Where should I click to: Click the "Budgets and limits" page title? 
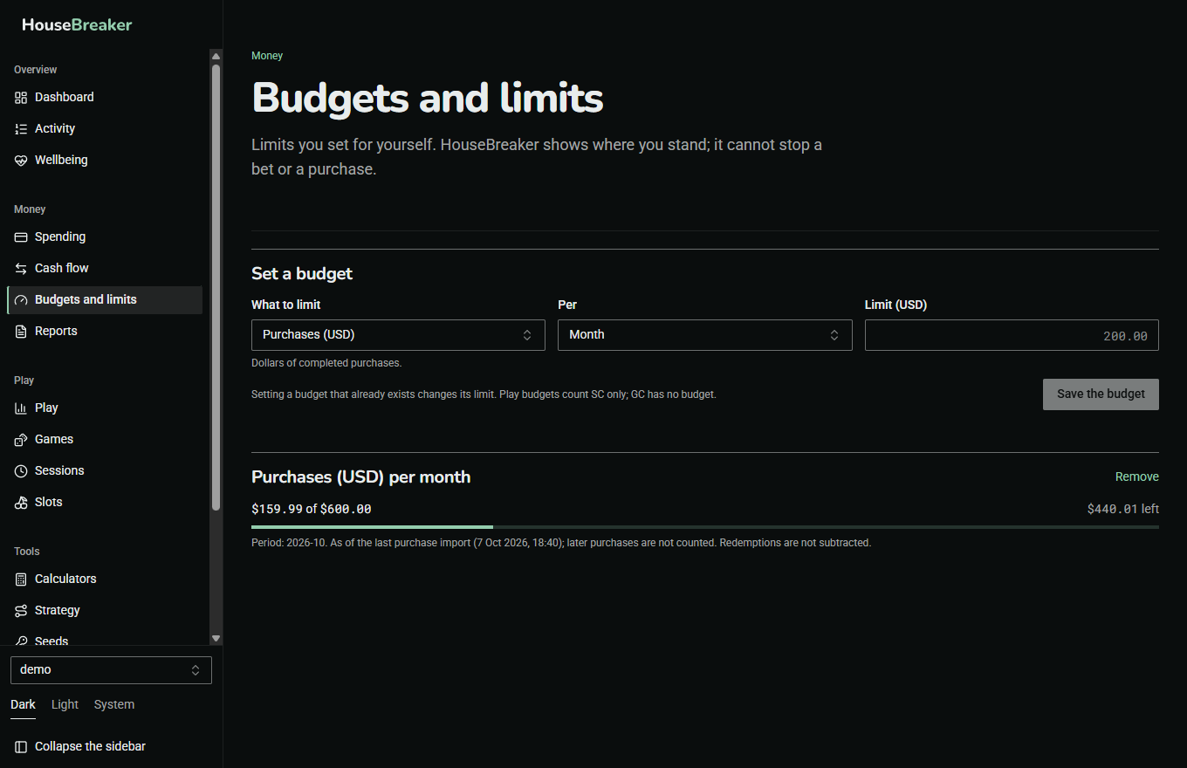pos(428,98)
